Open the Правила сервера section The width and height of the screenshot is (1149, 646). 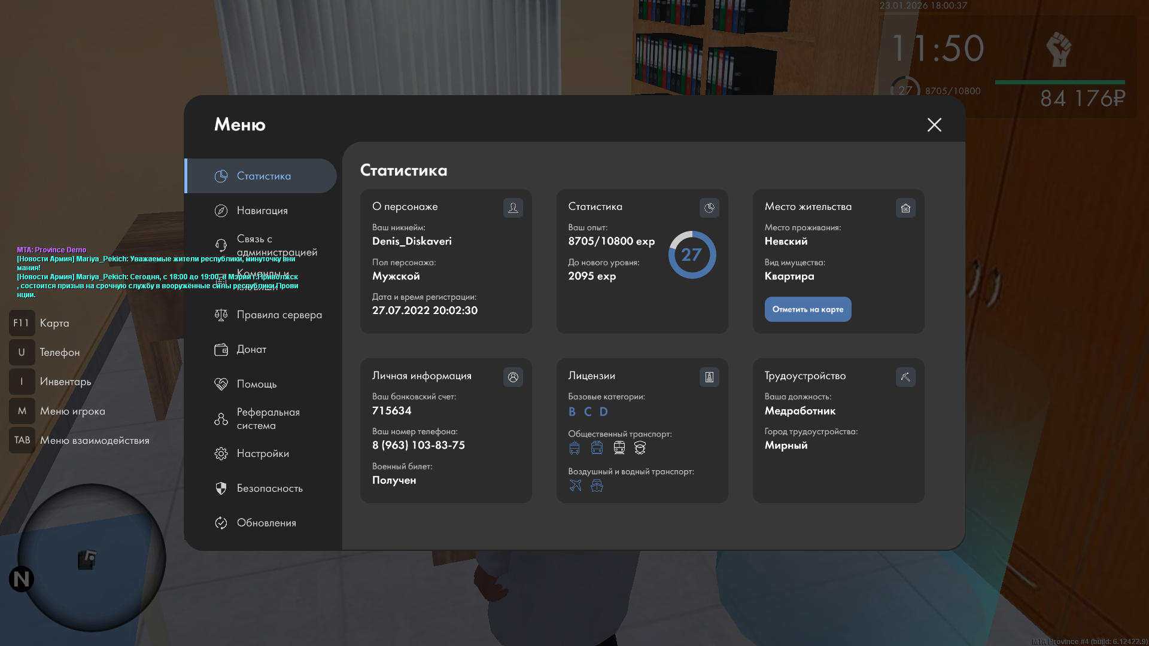tap(279, 315)
